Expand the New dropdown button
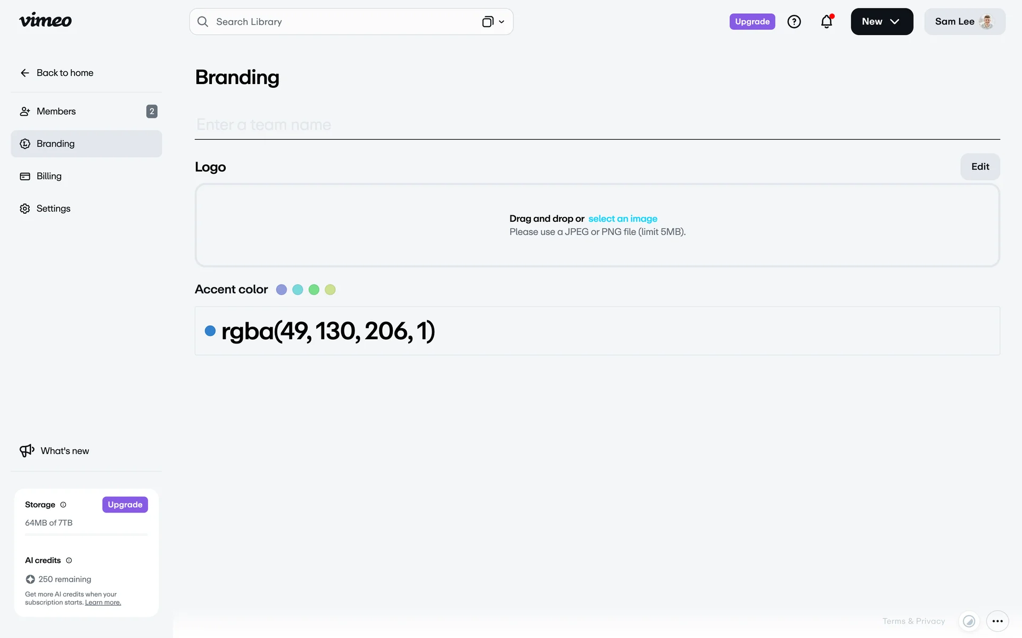This screenshot has width=1022, height=638. point(881,22)
